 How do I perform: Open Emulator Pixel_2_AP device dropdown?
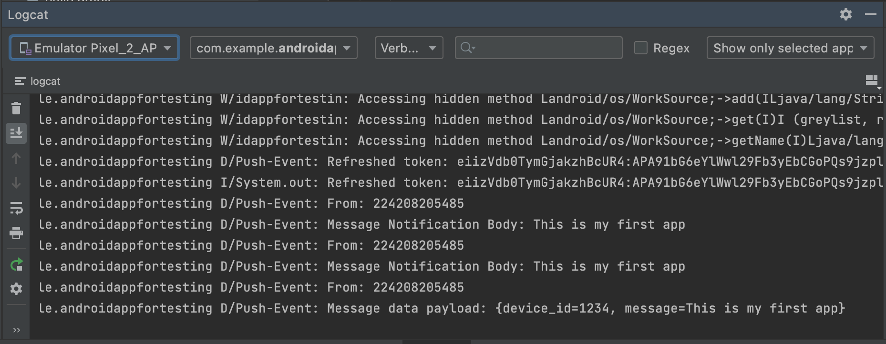94,48
